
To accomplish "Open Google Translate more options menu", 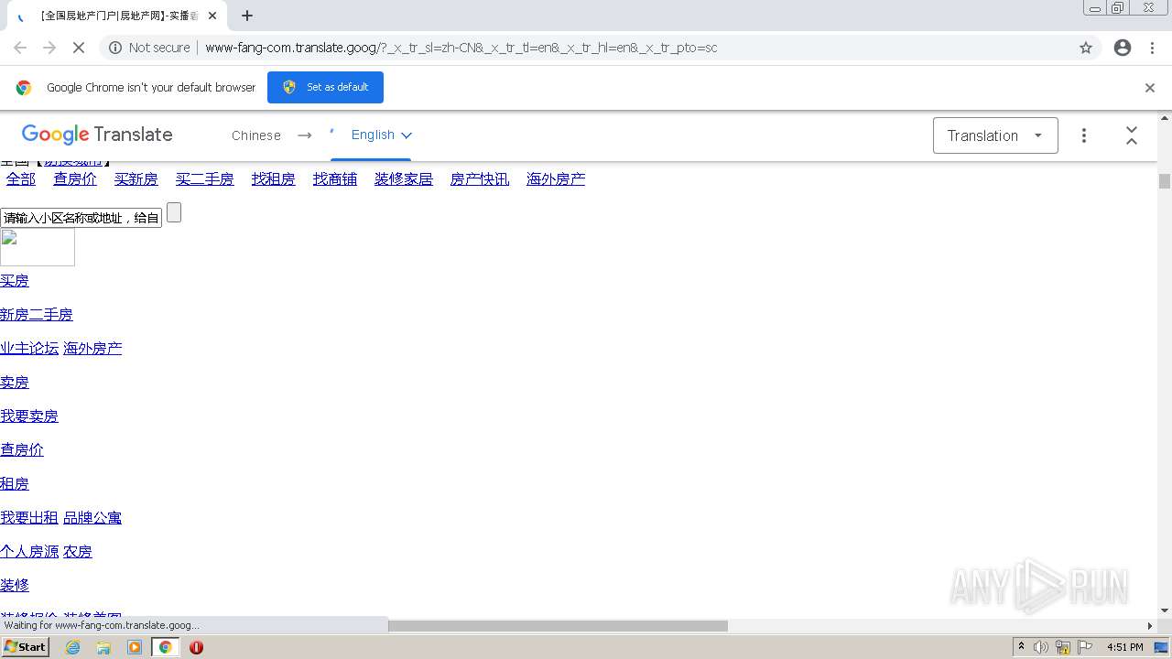I will [1084, 135].
